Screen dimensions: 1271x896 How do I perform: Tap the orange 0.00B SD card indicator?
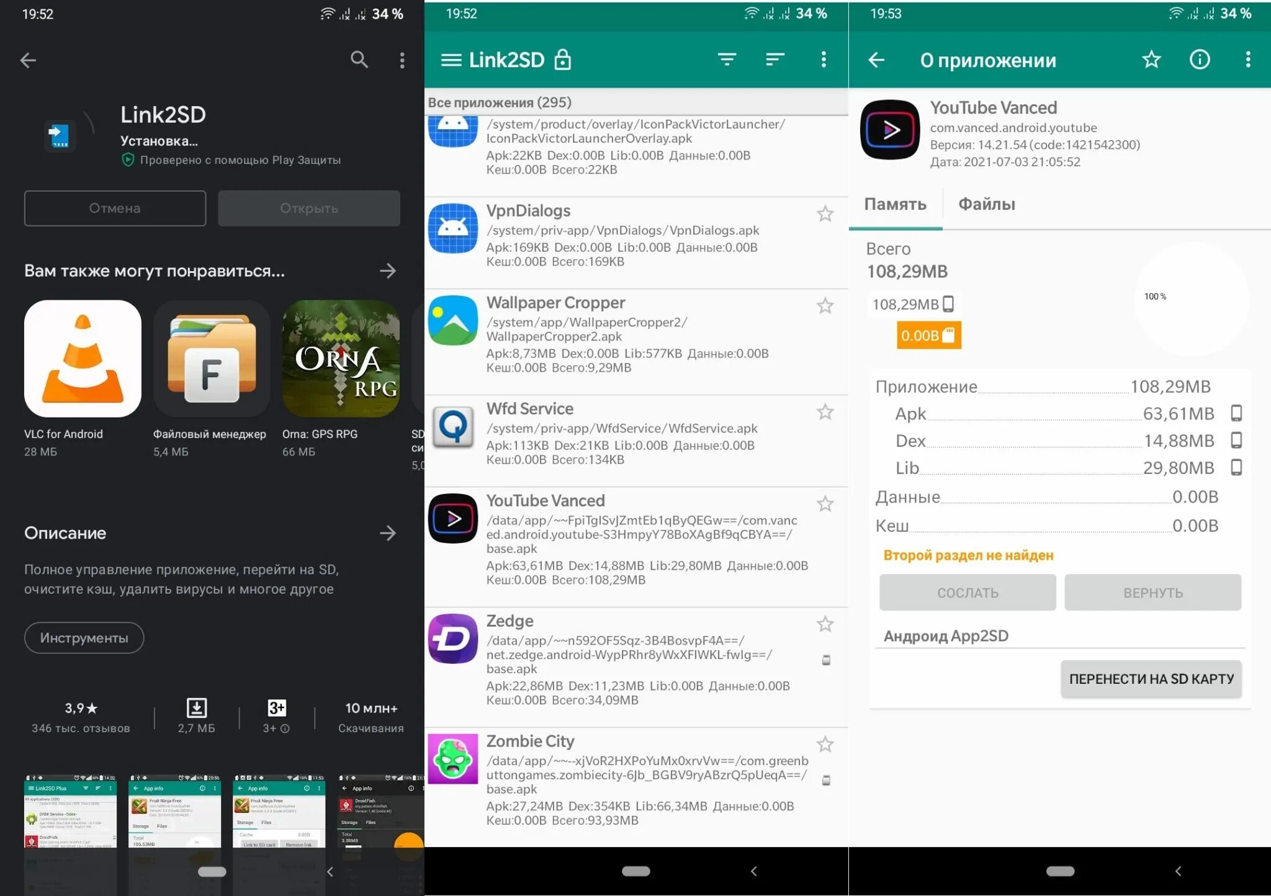(928, 336)
